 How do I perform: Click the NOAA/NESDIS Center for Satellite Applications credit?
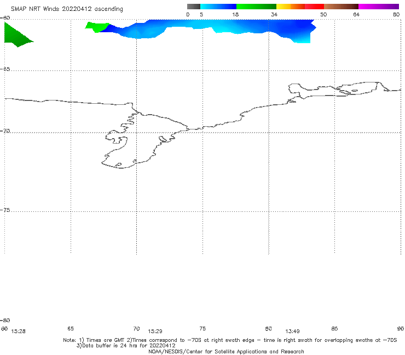pyautogui.click(x=226, y=351)
